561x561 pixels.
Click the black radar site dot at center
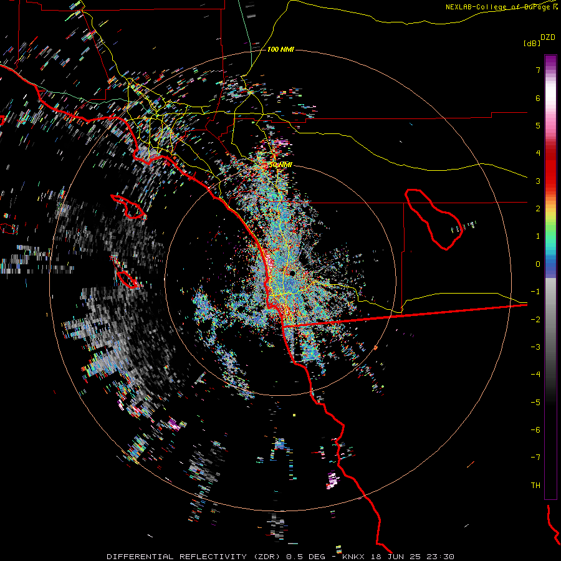(292, 274)
